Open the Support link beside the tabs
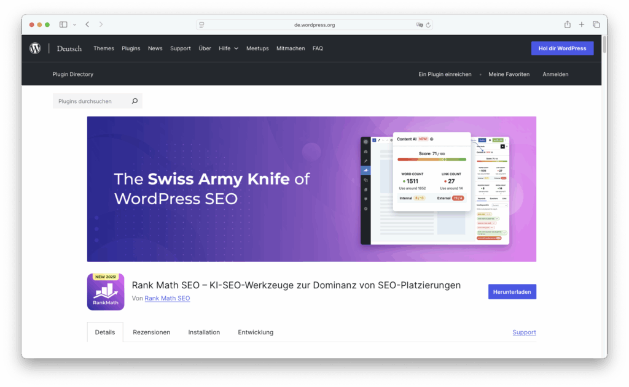 (x=524, y=332)
